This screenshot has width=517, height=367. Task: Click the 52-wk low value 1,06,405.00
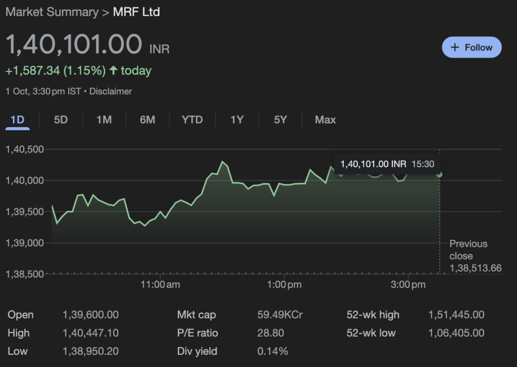click(456, 333)
